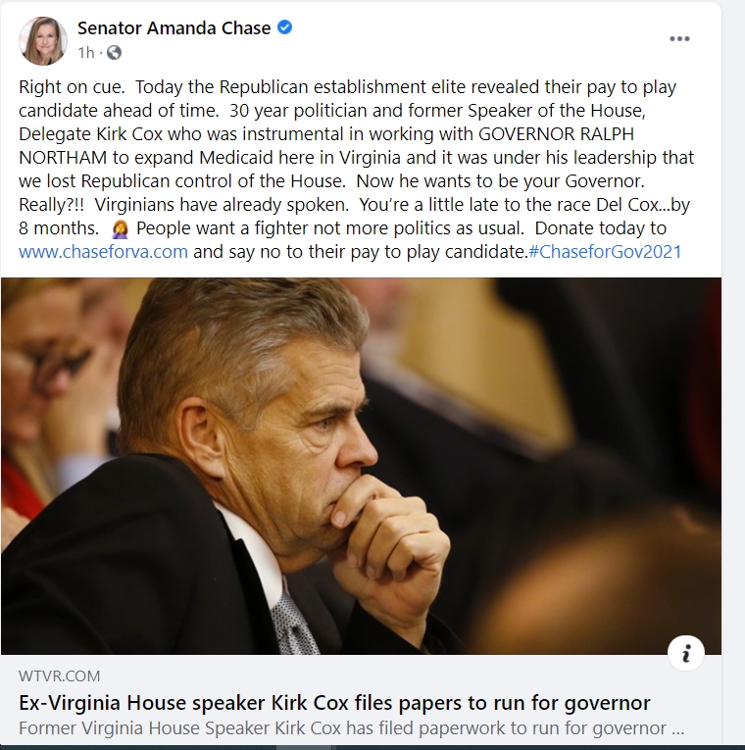The height and width of the screenshot is (750, 745).
Task: Open the 'Ex-Virginia House speaker Kirk Cox' headline
Action: (334, 703)
